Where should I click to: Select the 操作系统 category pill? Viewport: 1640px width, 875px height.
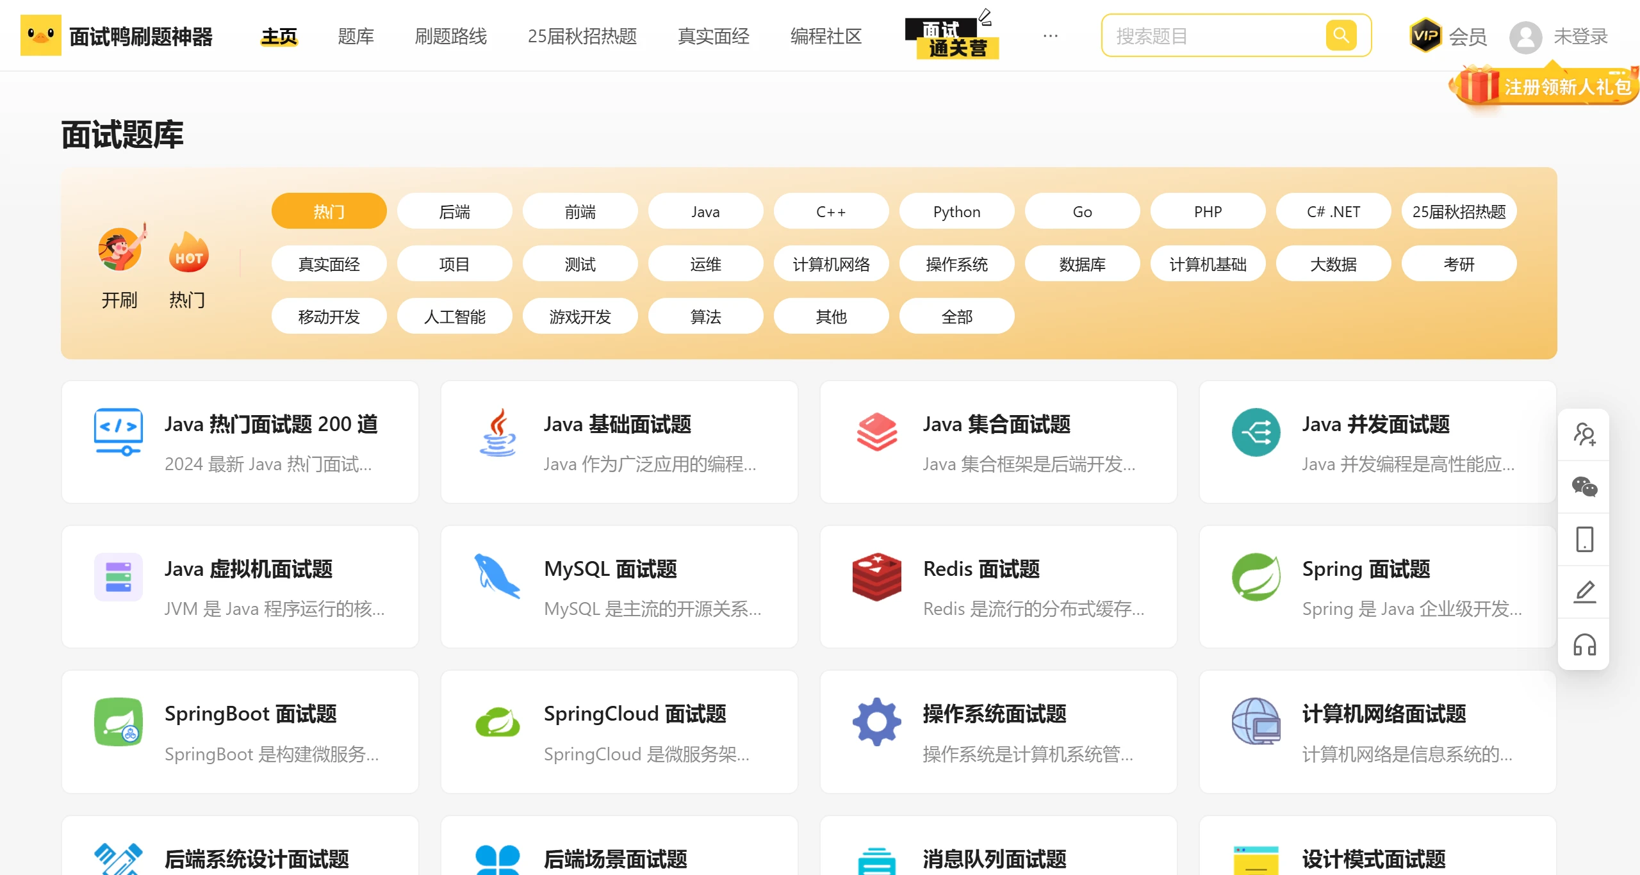(957, 264)
